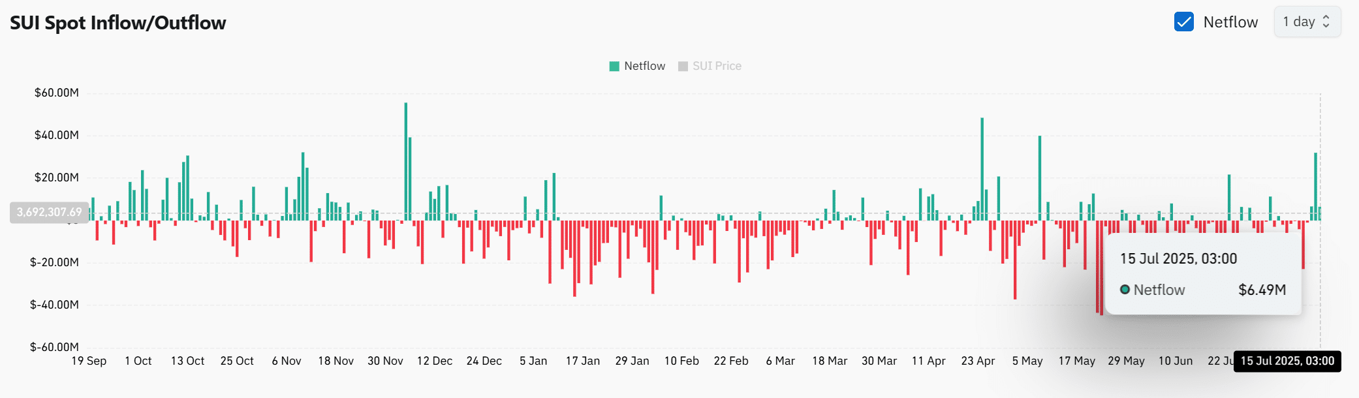Click the $60.00M y-axis label
The width and height of the screenshot is (1359, 398).
click(57, 93)
